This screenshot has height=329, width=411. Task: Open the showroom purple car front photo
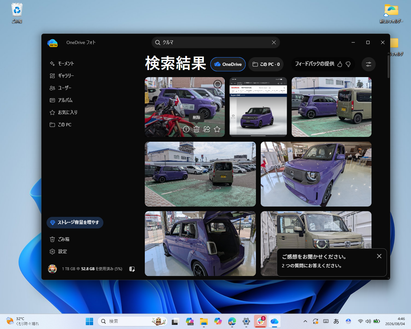click(316, 174)
